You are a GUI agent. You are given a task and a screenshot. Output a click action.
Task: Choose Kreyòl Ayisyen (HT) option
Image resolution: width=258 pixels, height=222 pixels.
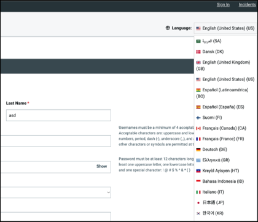tap(225, 170)
